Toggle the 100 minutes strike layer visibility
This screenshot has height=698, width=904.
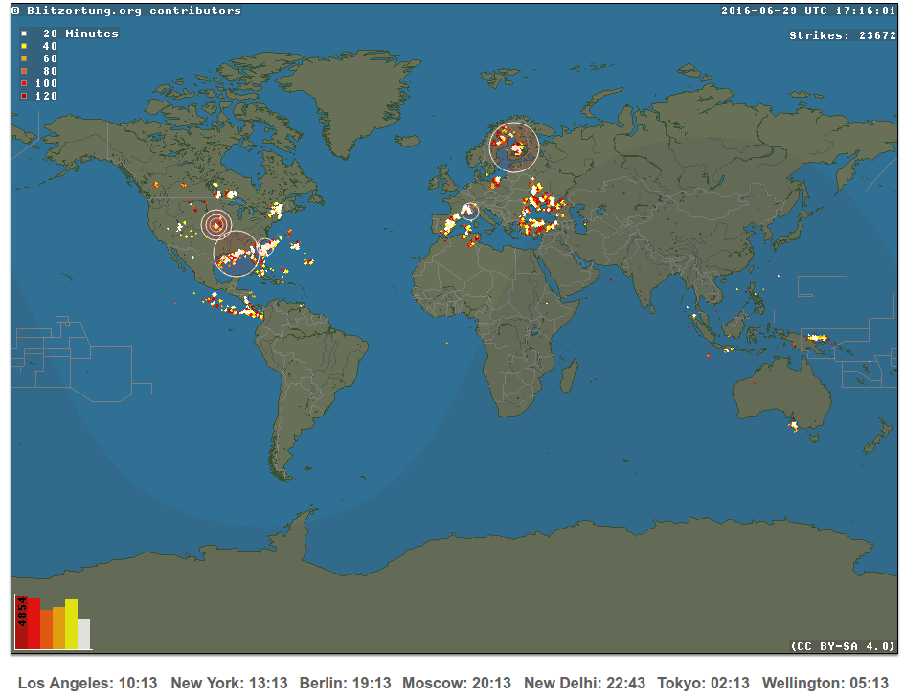23,82
